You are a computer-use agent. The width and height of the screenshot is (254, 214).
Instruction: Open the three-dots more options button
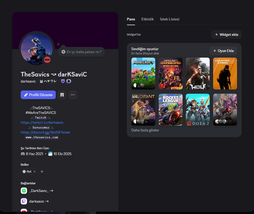73,95
